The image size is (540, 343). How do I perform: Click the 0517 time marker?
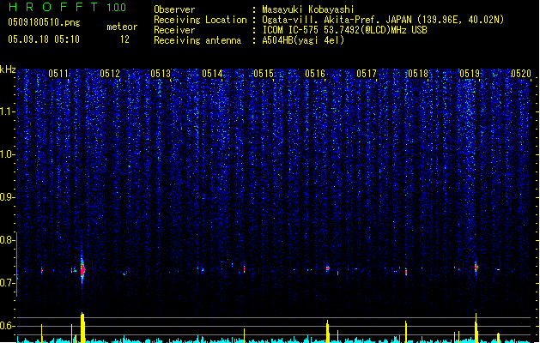tap(367, 74)
